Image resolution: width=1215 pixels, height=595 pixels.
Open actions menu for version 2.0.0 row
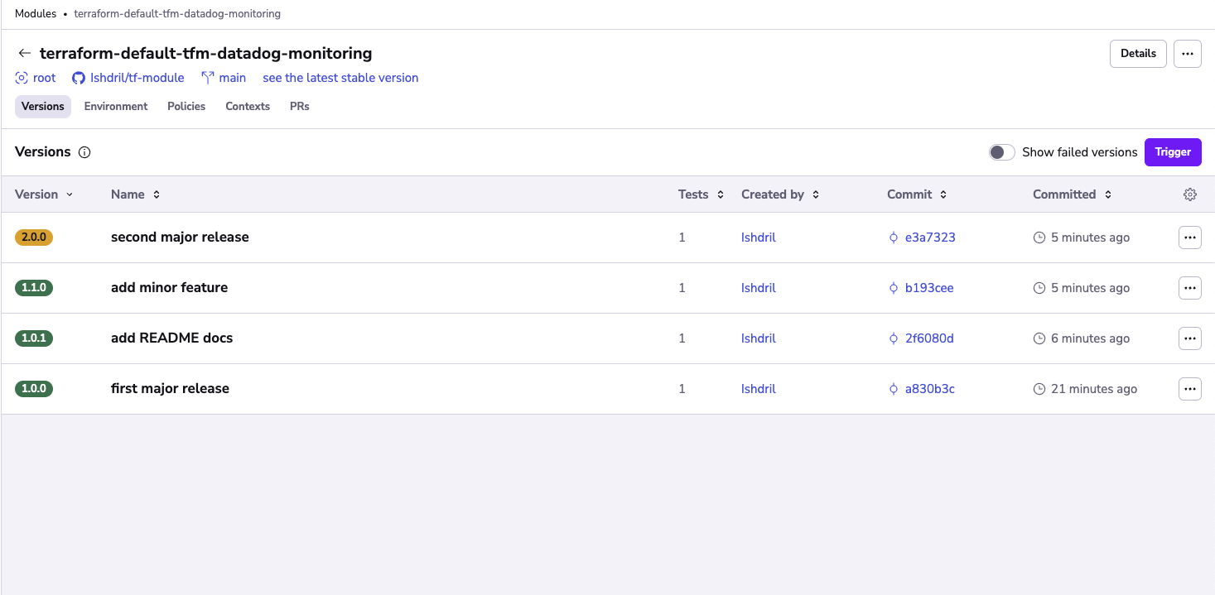click(1189, 238)
